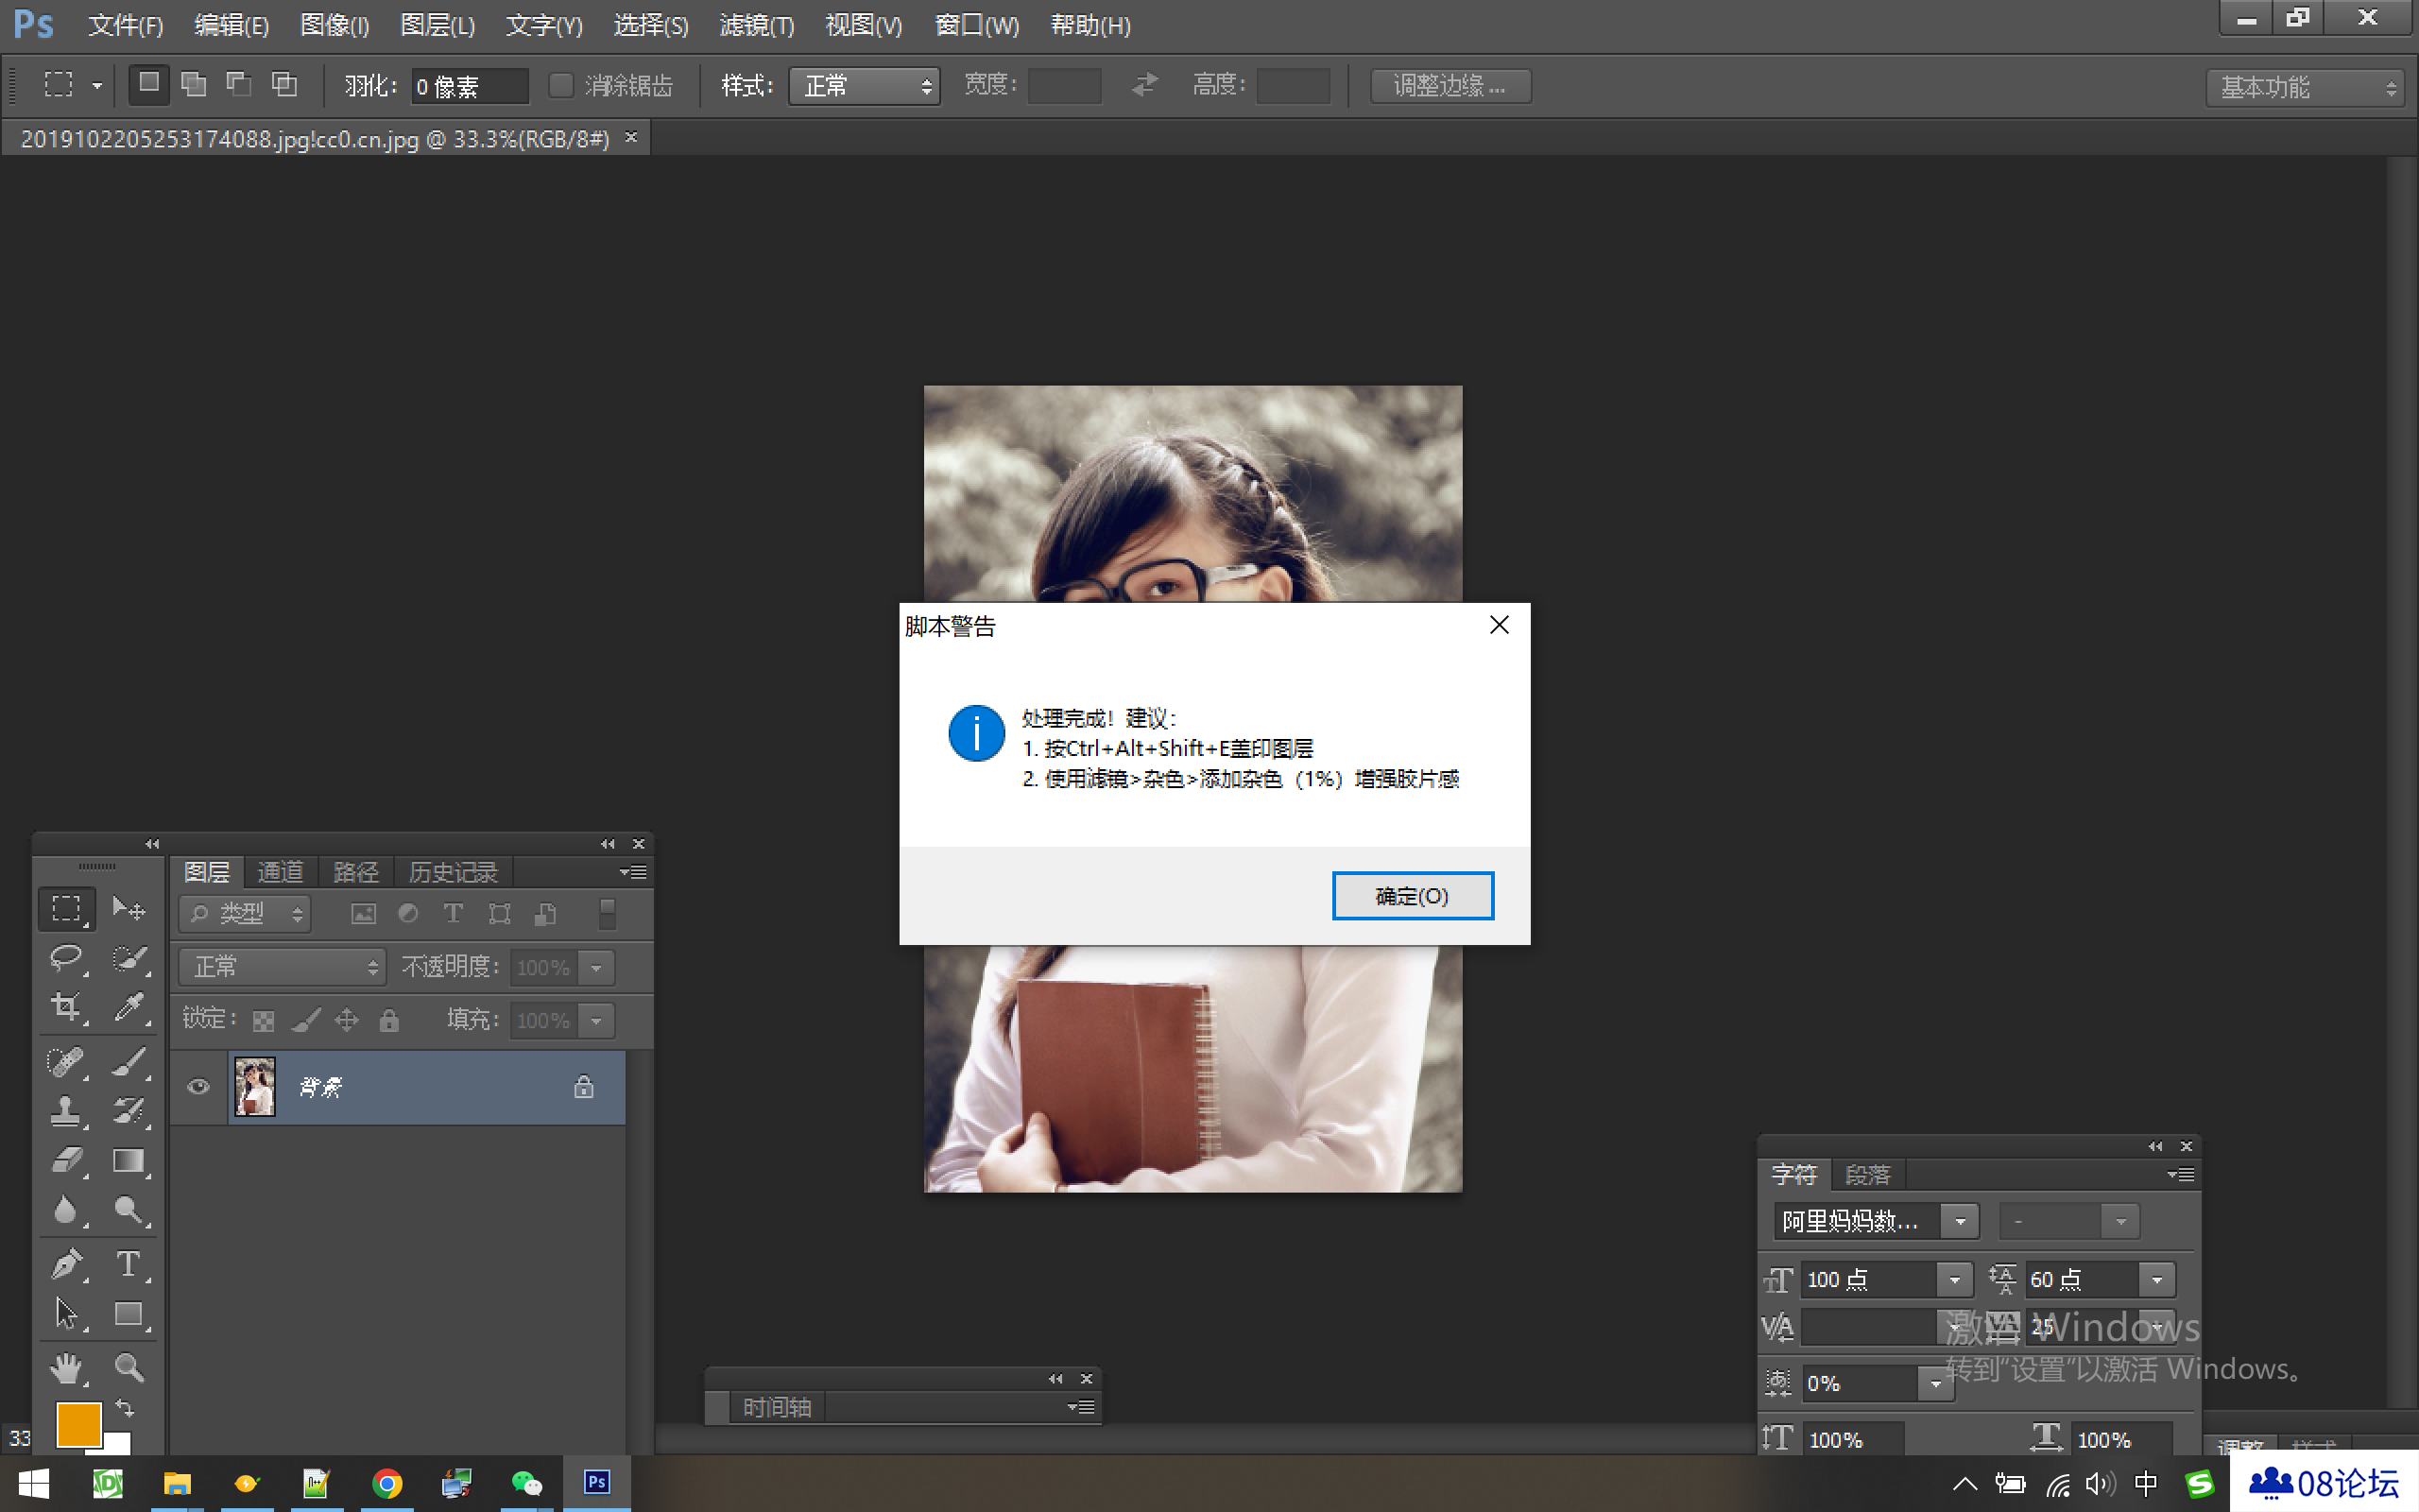Select the Pen tool

tap(66, 1264)
